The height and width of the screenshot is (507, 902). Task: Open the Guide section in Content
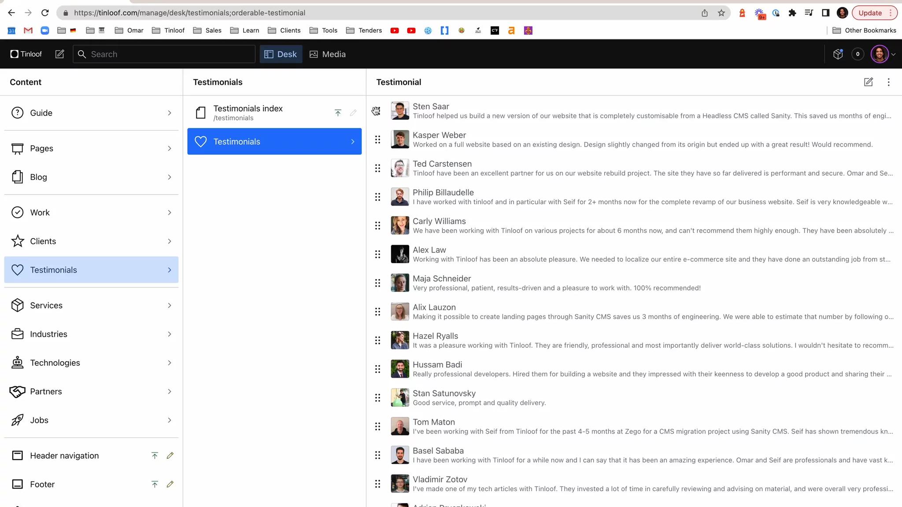[x=91, y=113]
